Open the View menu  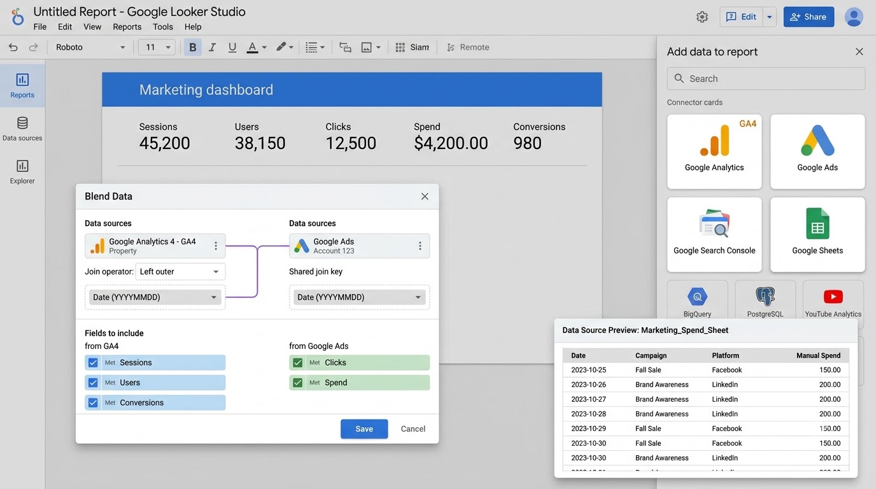92,27
